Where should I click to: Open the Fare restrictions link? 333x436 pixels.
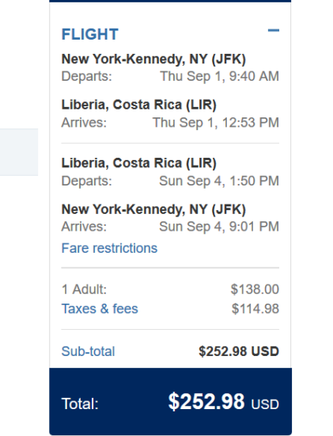[x=109, y=248]
